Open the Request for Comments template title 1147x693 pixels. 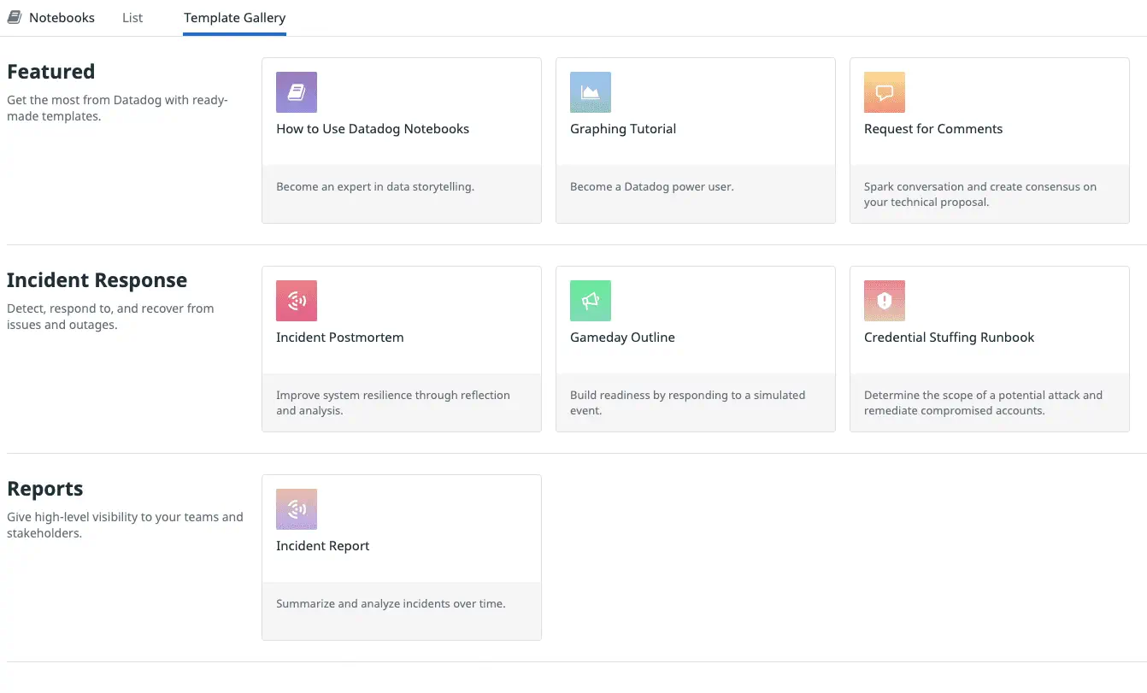point(933,129)
